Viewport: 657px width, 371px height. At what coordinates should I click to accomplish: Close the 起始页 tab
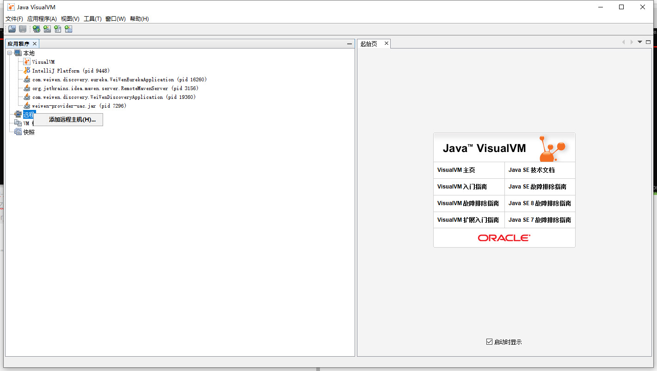pyautogui.click(x=387, y=43)
